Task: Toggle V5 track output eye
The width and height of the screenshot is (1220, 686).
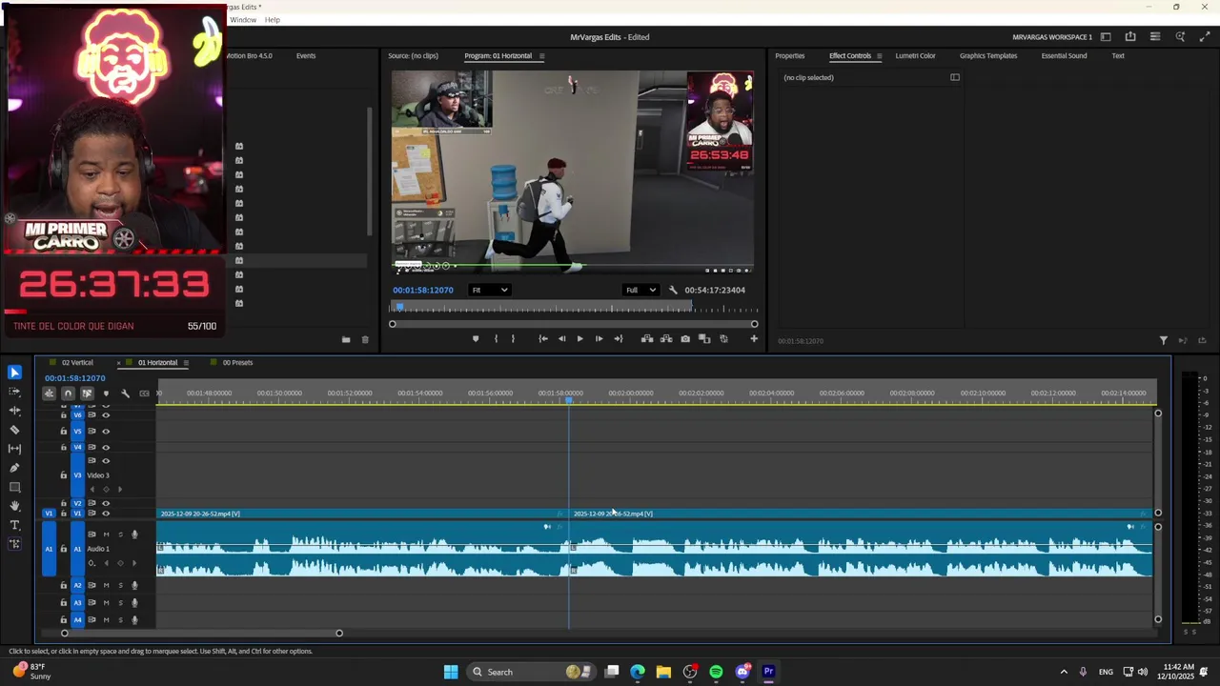Action: point(106,431)
